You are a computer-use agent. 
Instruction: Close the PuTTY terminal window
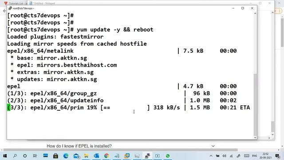252,8
